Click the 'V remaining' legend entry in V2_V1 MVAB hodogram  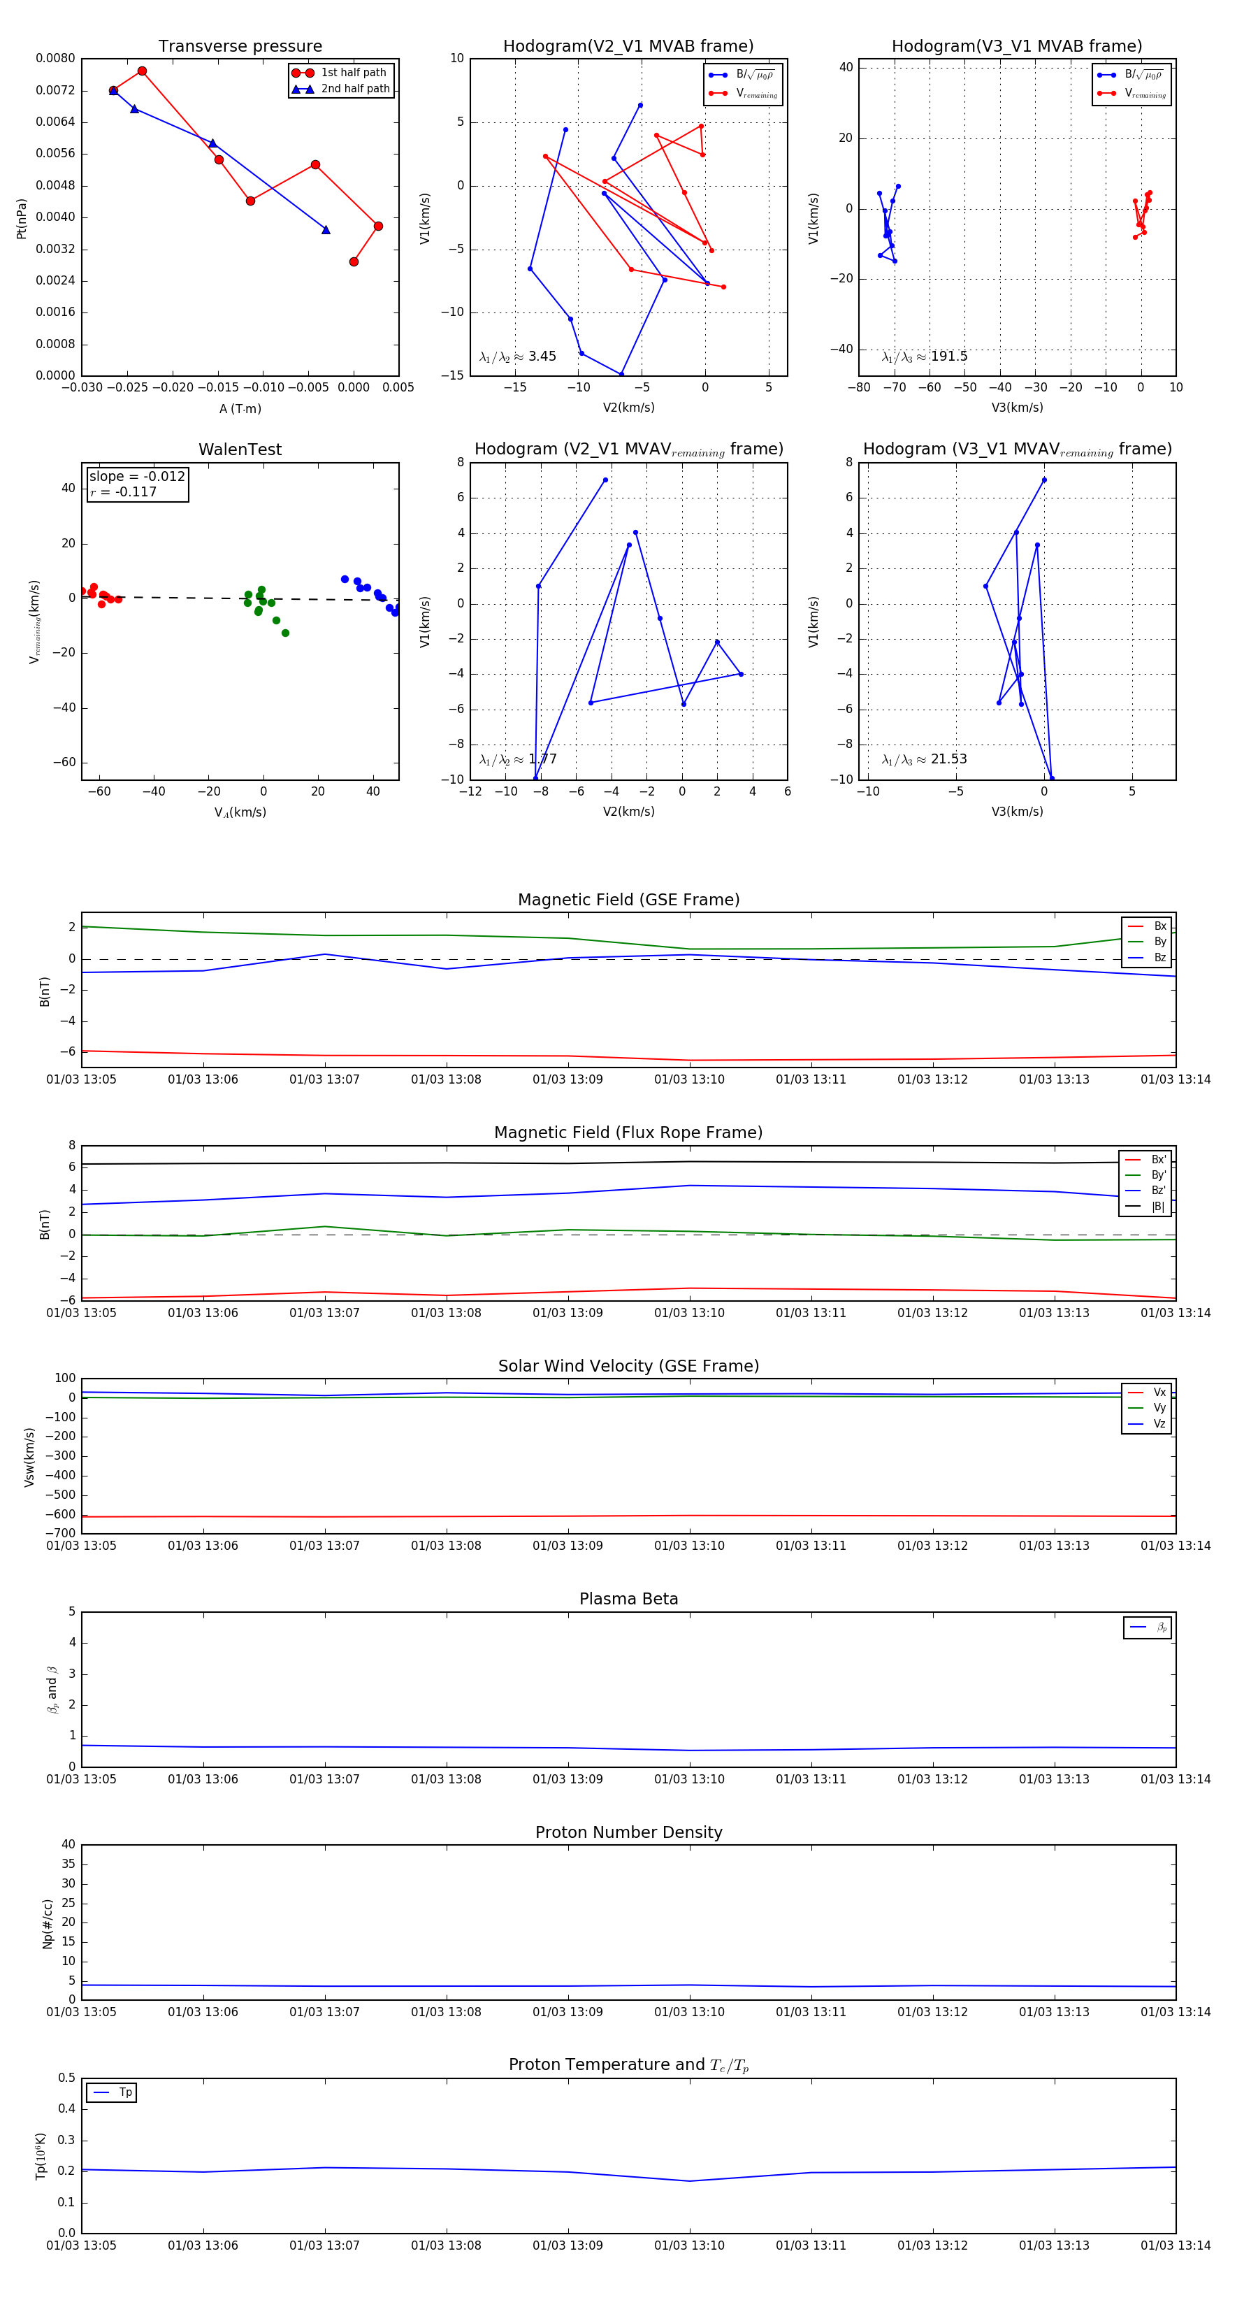click(x=743, y=93)
